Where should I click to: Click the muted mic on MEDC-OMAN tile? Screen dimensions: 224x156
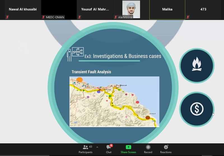tap(43, 17)
